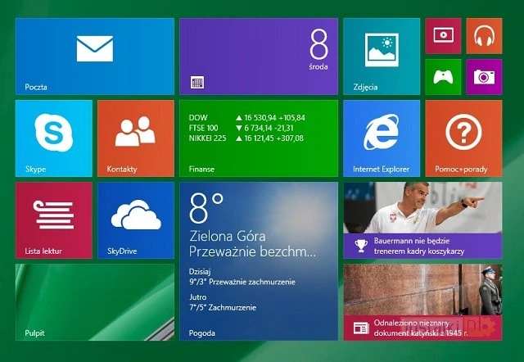Launch the Video app small tile
Screen dimensions: 524x362
coord(443,35)
